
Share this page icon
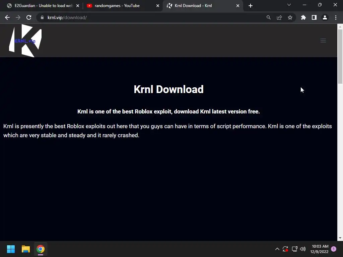[279, 17]
